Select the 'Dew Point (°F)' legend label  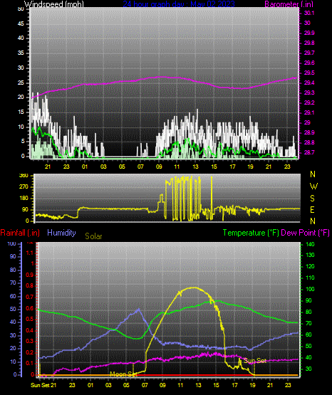[x=305, y=233]
